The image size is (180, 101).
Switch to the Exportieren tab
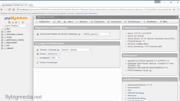[98, 22]
